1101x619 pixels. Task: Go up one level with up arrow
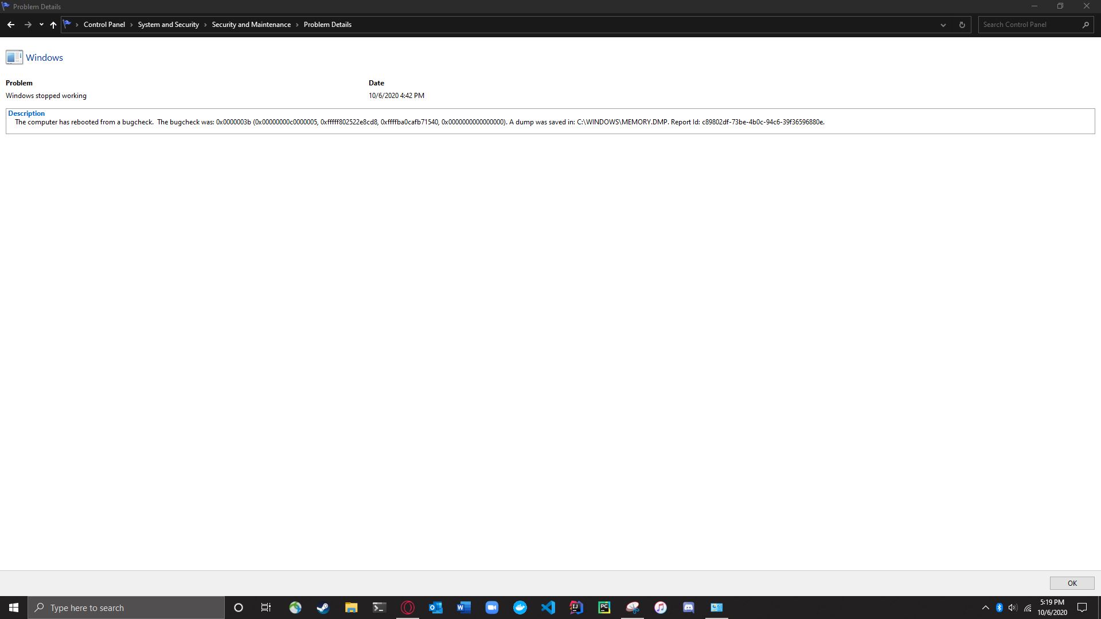[53, 25]
